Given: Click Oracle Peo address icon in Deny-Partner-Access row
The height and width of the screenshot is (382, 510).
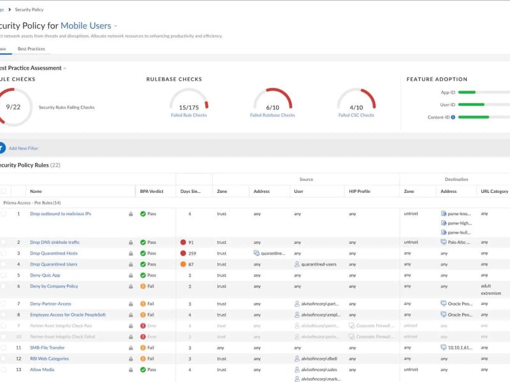Looking at the screenshot, I should [443, 304].
